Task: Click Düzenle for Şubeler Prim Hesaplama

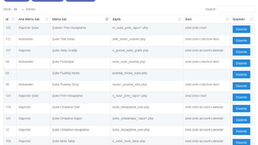Action: (241, 29)
